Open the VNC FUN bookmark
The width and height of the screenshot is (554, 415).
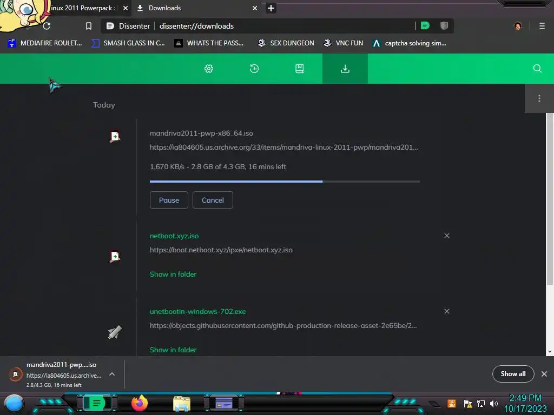click(x=344, y=43)
